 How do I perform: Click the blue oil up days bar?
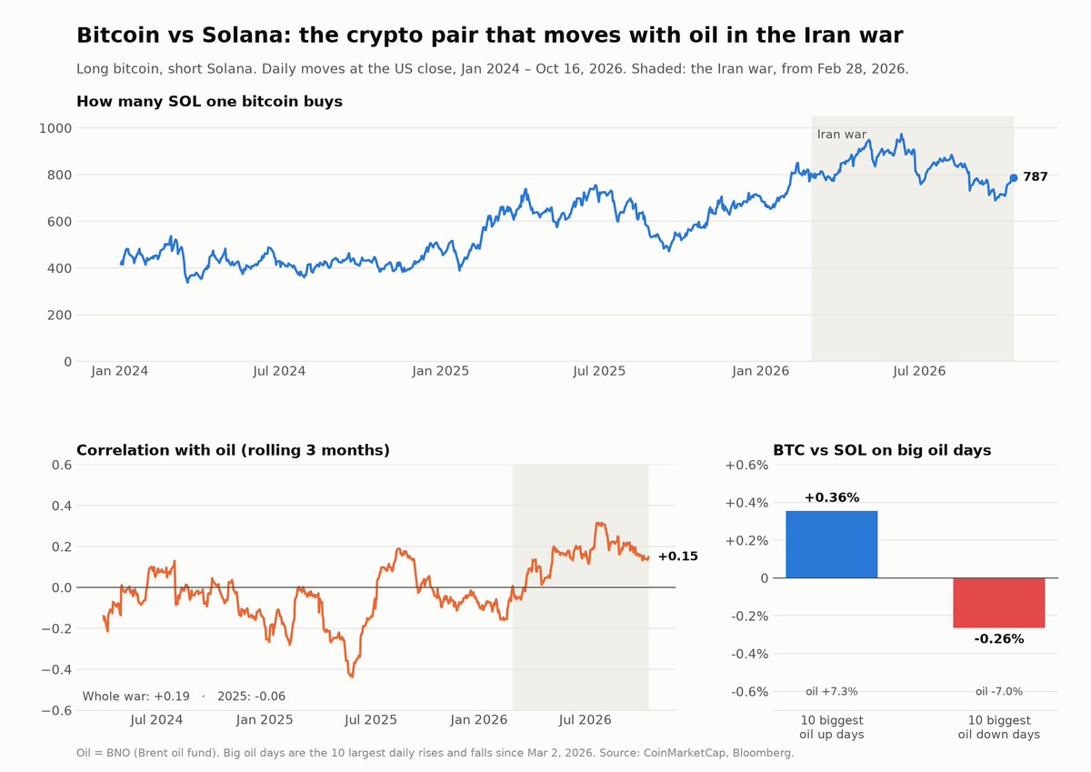point(832,544)
